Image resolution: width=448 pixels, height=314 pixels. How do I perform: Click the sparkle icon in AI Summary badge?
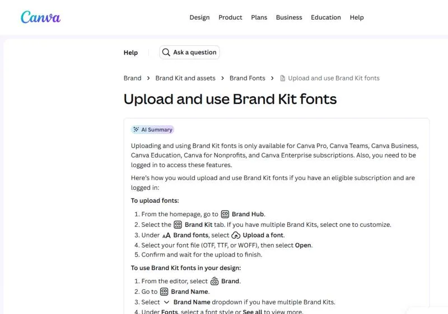tap(136, 130)
